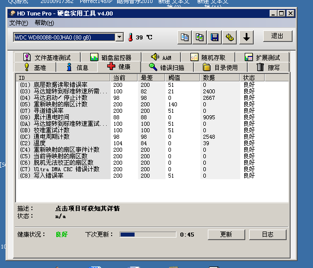The height and width of the screenshot is (268, 313).
Task: Click the 当前 column header
Action: [x=124, y=77]
